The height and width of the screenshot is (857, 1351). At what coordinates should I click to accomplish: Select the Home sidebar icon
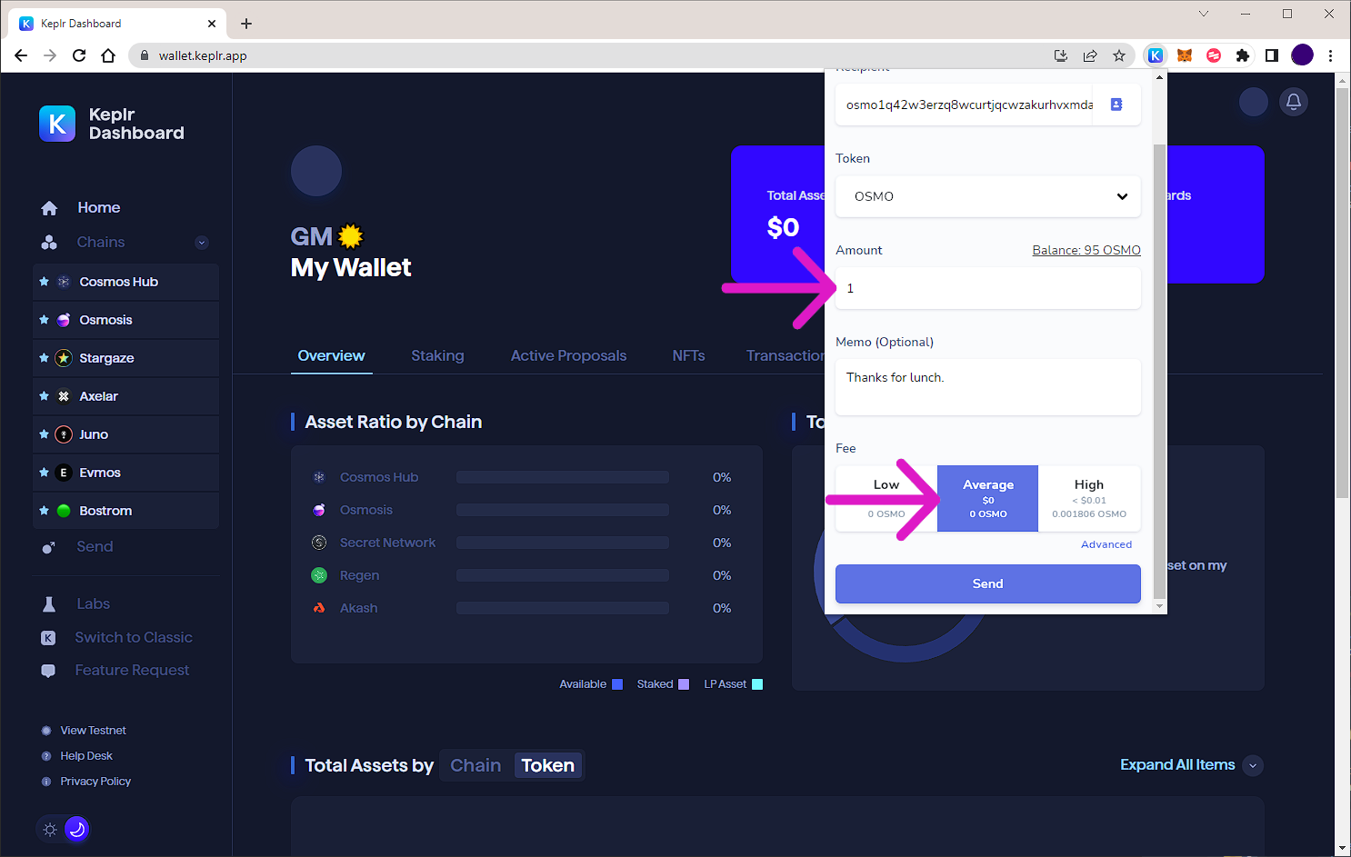49,208
